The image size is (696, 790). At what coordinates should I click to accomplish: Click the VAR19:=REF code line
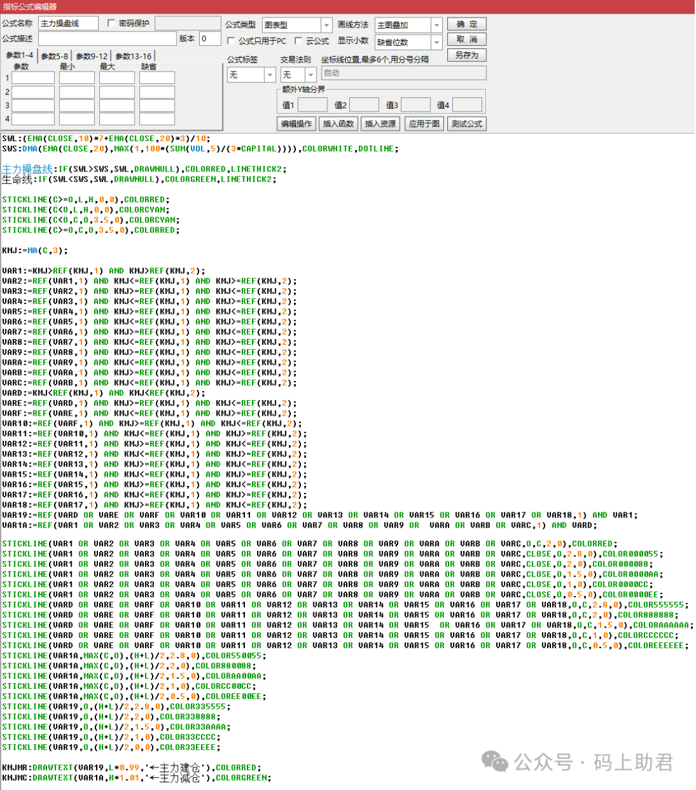320,515
